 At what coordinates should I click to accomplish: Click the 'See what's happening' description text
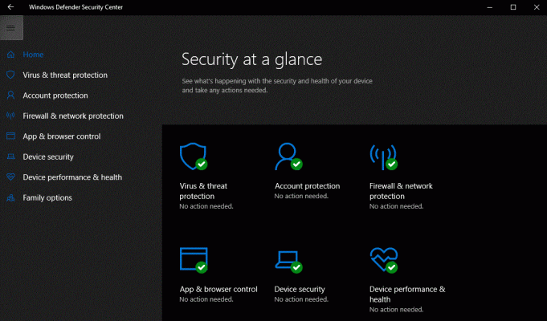(277, 85)
